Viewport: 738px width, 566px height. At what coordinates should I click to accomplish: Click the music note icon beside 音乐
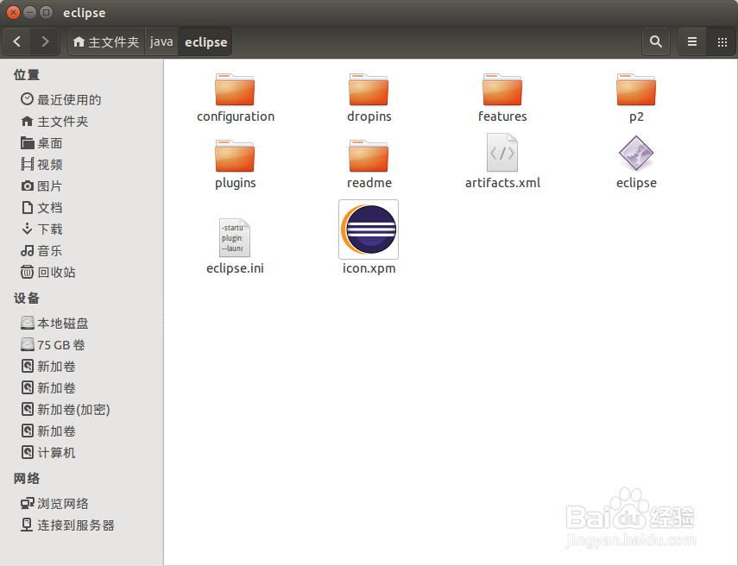(28, 250)
